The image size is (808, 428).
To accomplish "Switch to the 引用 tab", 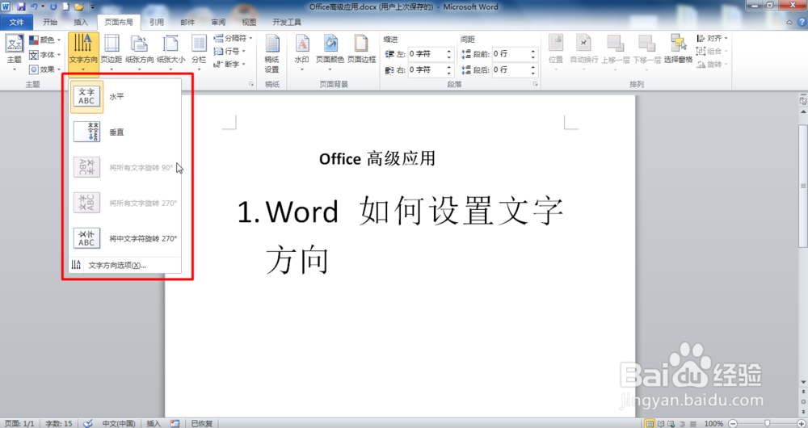I will pyautogui.click(x=157, y=22).
